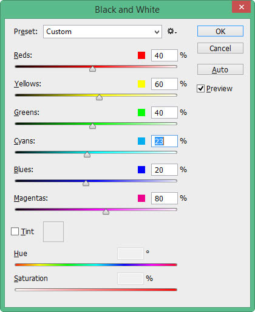
Task: Click the empty Tint color box
Action: coord(53,232)
